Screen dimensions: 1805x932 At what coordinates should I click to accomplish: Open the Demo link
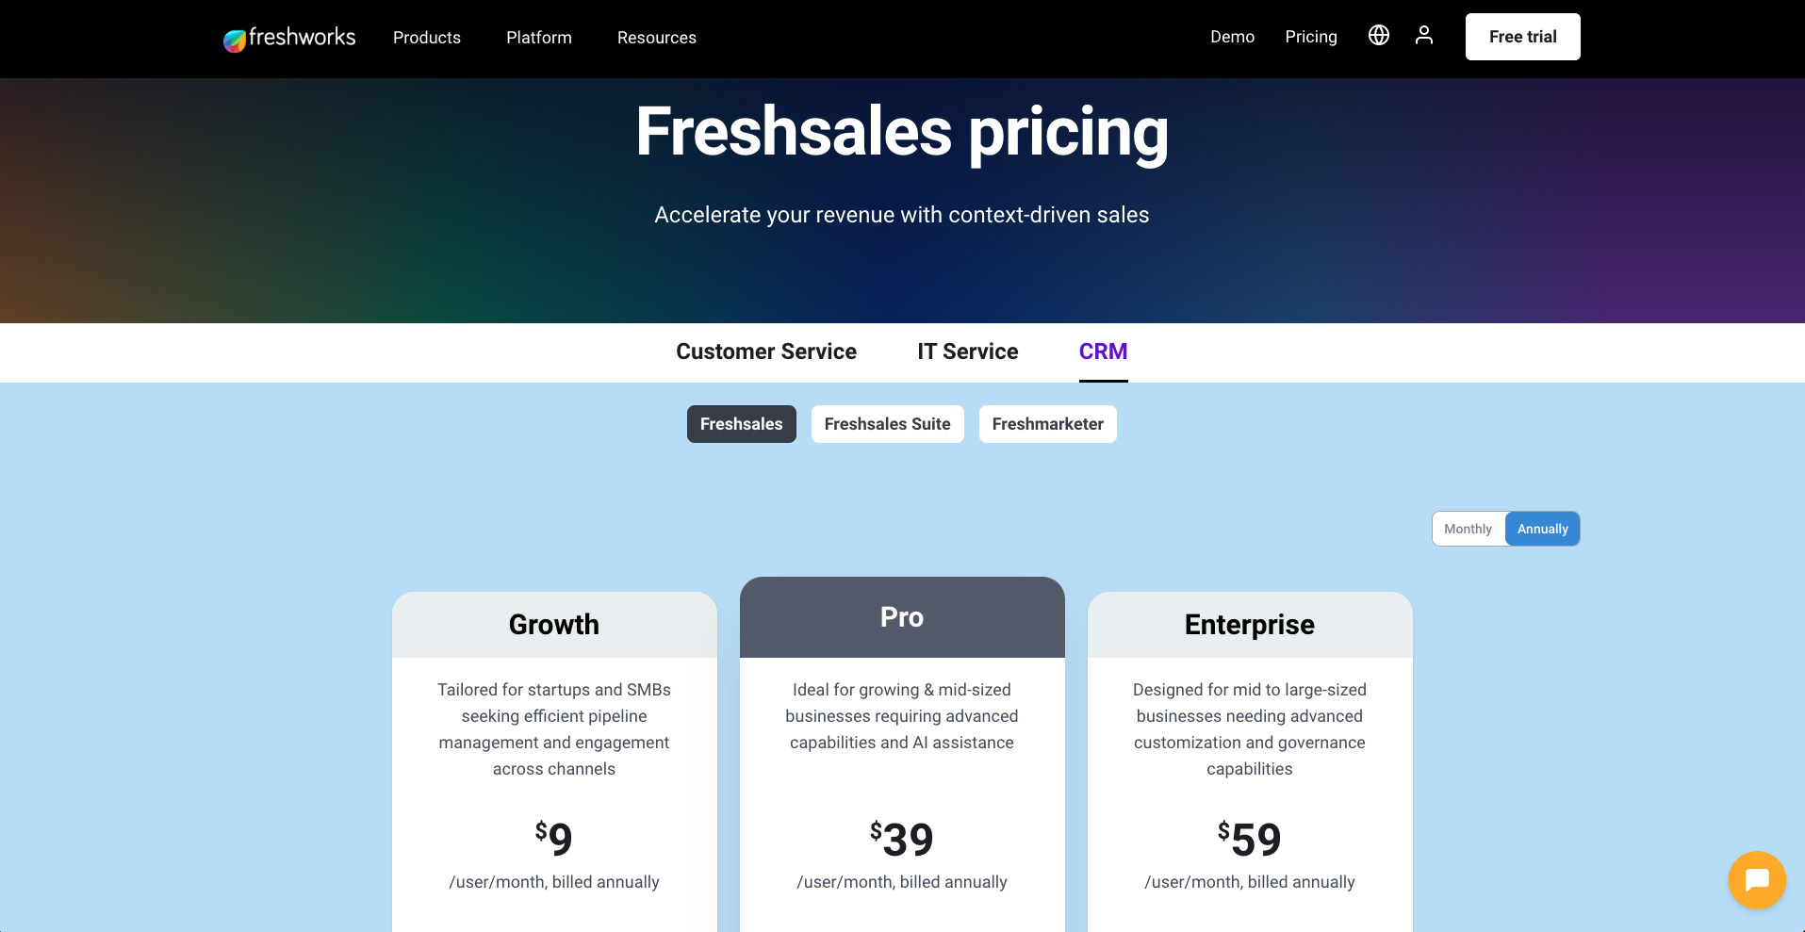point(1232,37)
